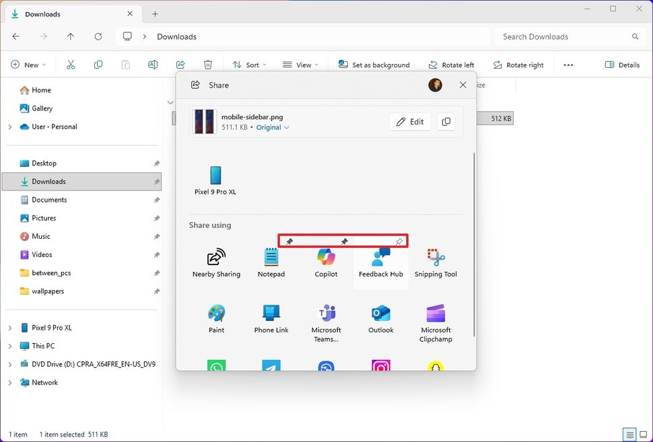This screenshot has height=442, width=653.
Task: Open the Sort dropdown
Action: [248, 65]
